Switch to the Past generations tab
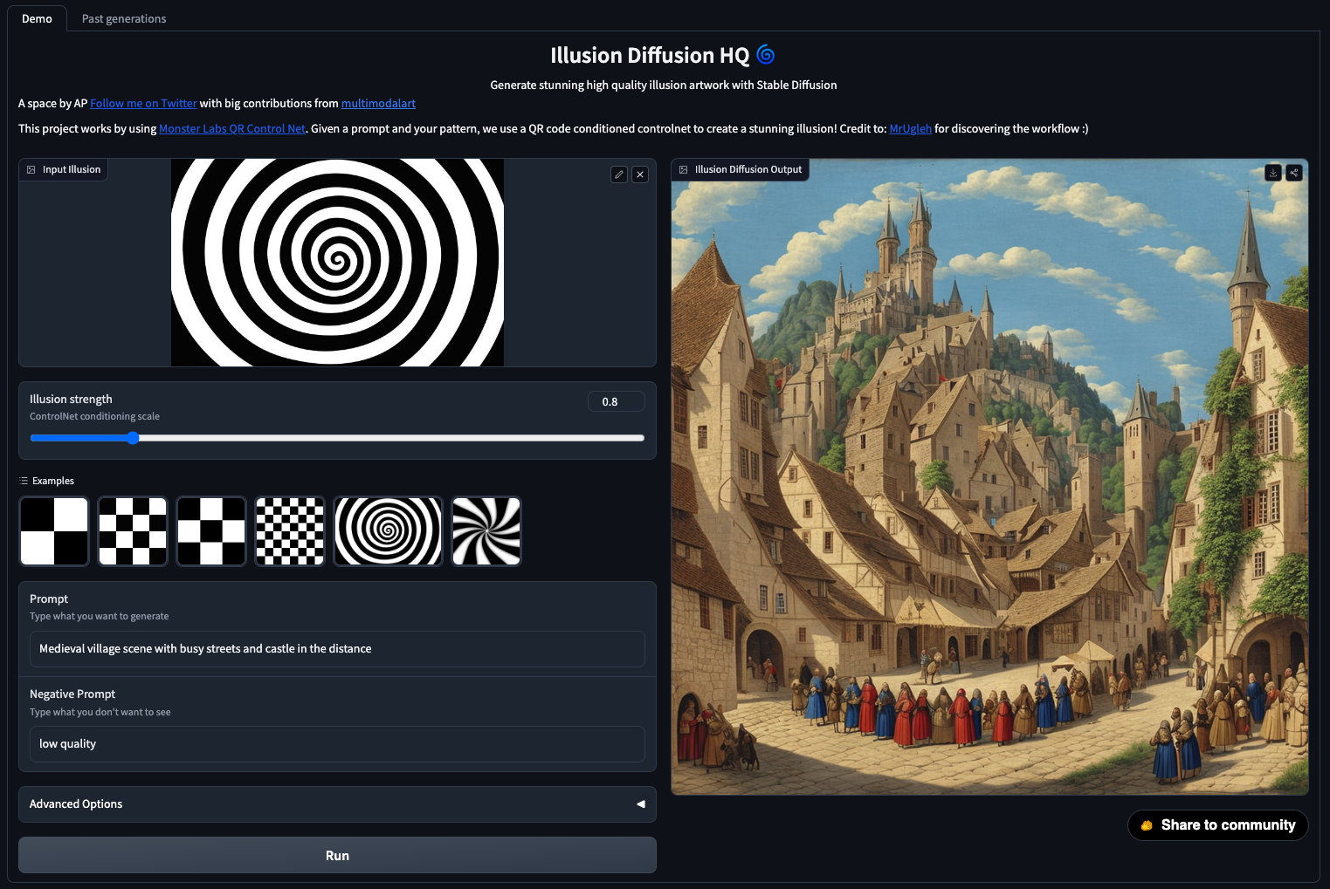 (124, 18)
